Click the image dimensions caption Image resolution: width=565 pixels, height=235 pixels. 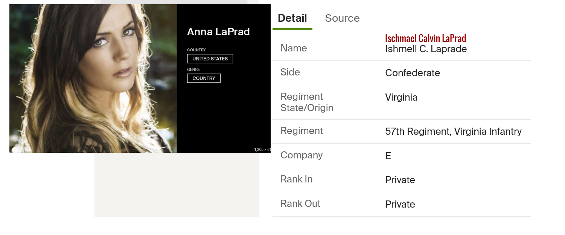tap(262, 149)
